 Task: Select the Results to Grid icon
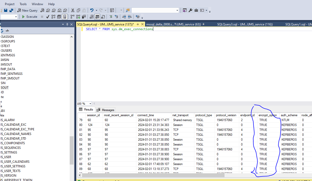point(97,17)
